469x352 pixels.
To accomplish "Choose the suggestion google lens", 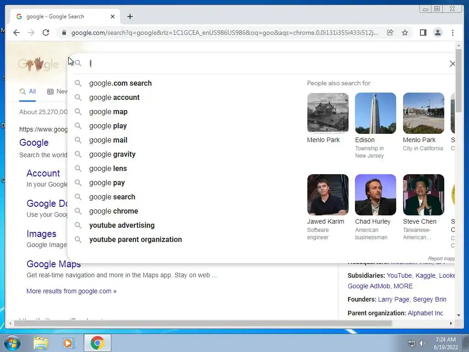I will (108, 169).
